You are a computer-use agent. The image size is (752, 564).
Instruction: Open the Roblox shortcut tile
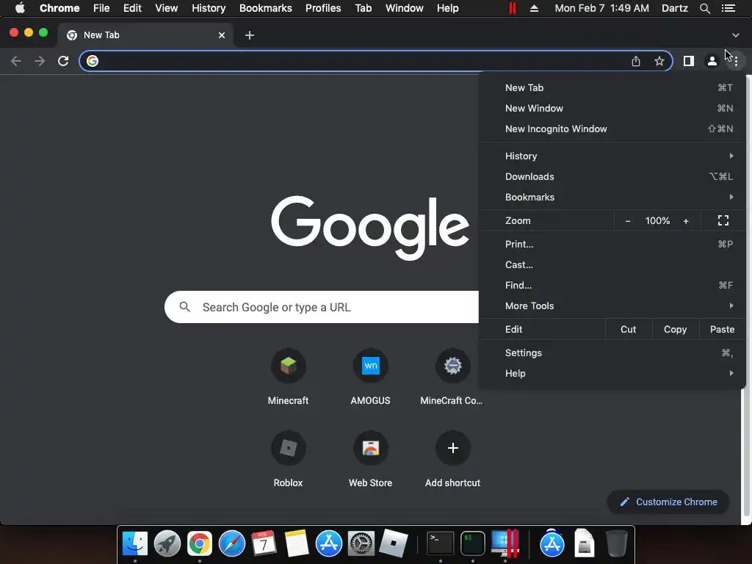click(288, 460)
